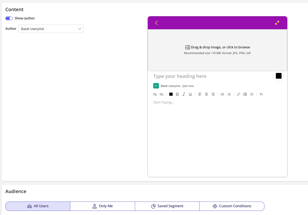Click the BU author avatar

156,86
